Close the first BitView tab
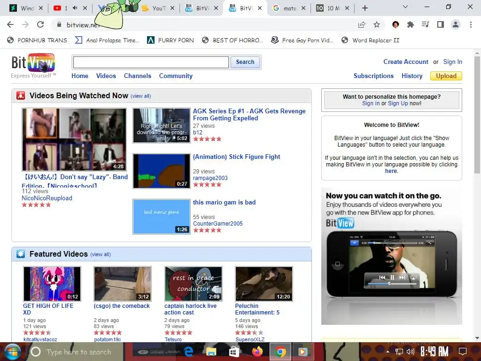This screenshot has height=361, width=481. [x=216, y=8]
